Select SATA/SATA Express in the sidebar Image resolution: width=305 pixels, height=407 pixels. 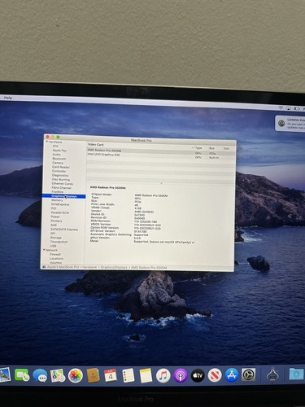click(64, 229)
